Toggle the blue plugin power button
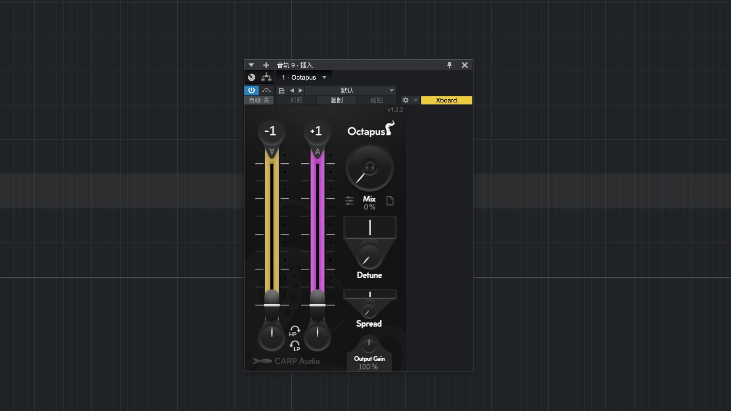Screen dimensions: 731x411 (x=251, y=91)
